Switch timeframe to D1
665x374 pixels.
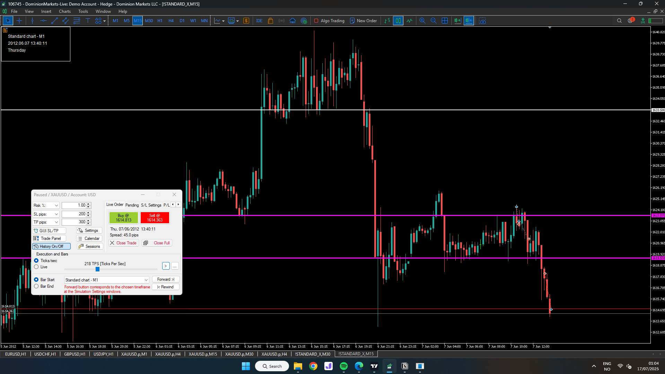(182, 21)
